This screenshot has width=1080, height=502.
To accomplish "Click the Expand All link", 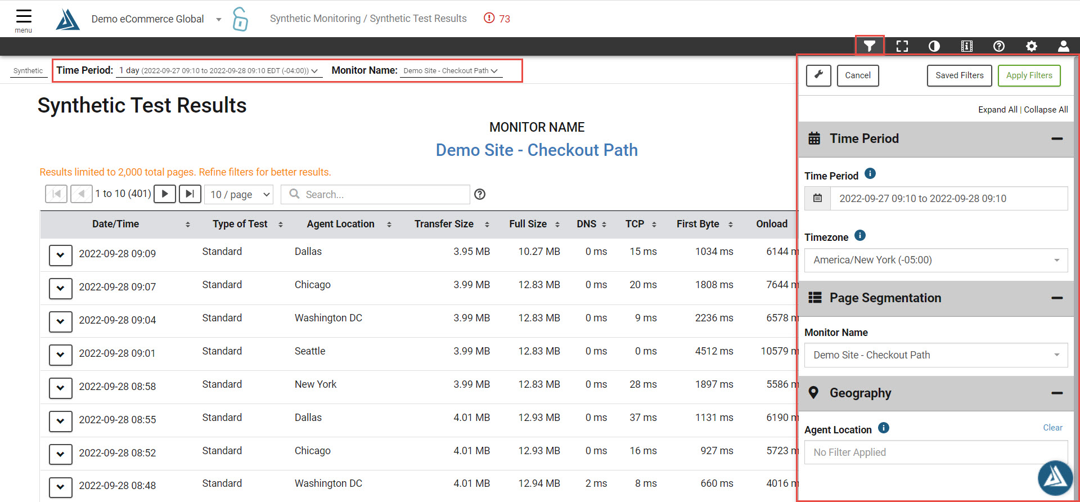I will coord(997,110).
